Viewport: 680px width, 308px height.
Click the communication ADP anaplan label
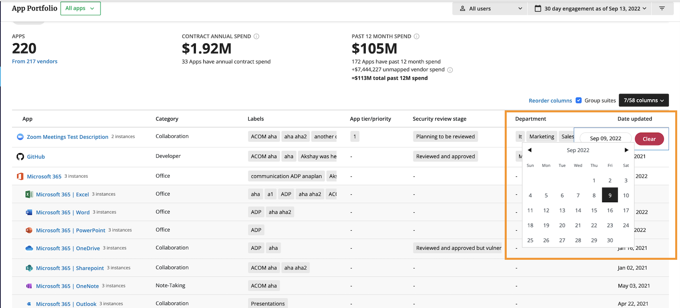[x=286, y=176]
